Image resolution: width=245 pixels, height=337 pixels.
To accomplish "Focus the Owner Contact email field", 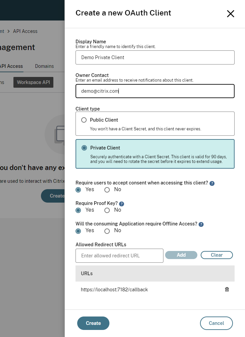I will [x=155, y=91].
